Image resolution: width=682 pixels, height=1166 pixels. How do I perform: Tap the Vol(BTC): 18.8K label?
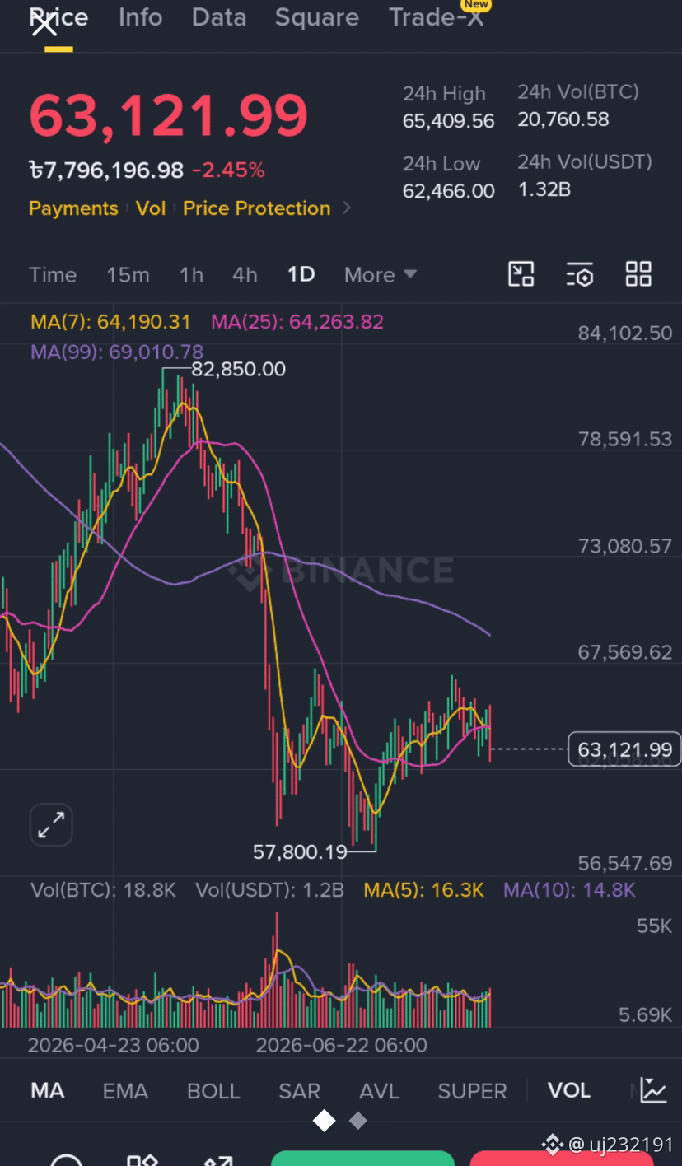coord(103,890)
